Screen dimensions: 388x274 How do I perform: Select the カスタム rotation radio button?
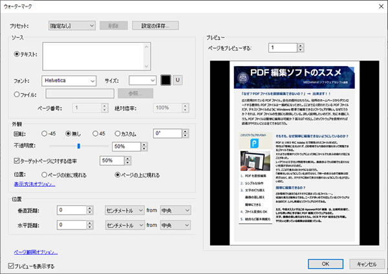tap(118, 133)
